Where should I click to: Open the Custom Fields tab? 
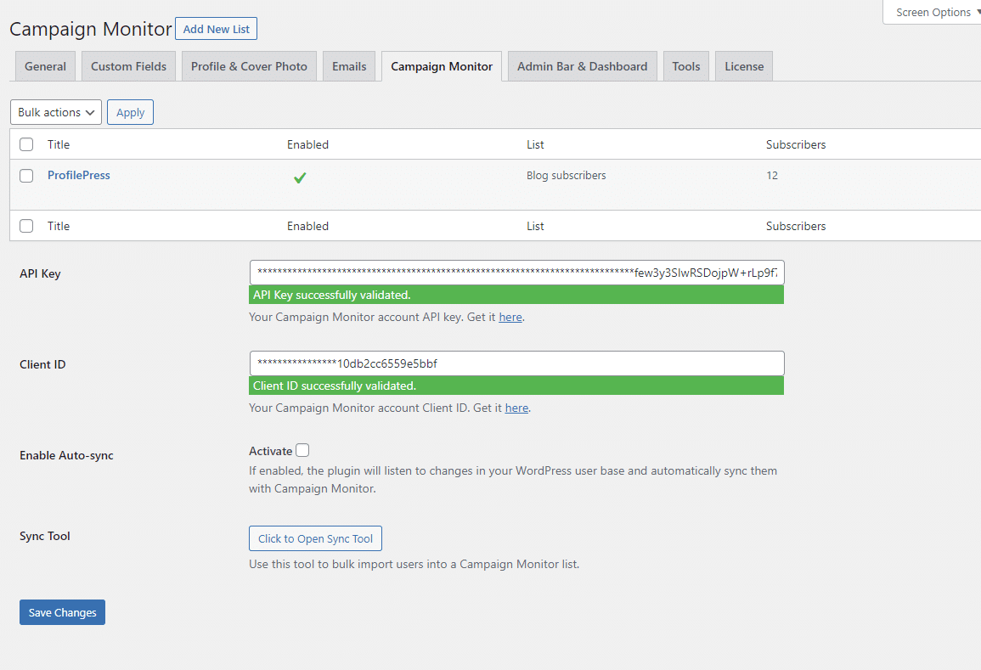(x=128, y=66)
